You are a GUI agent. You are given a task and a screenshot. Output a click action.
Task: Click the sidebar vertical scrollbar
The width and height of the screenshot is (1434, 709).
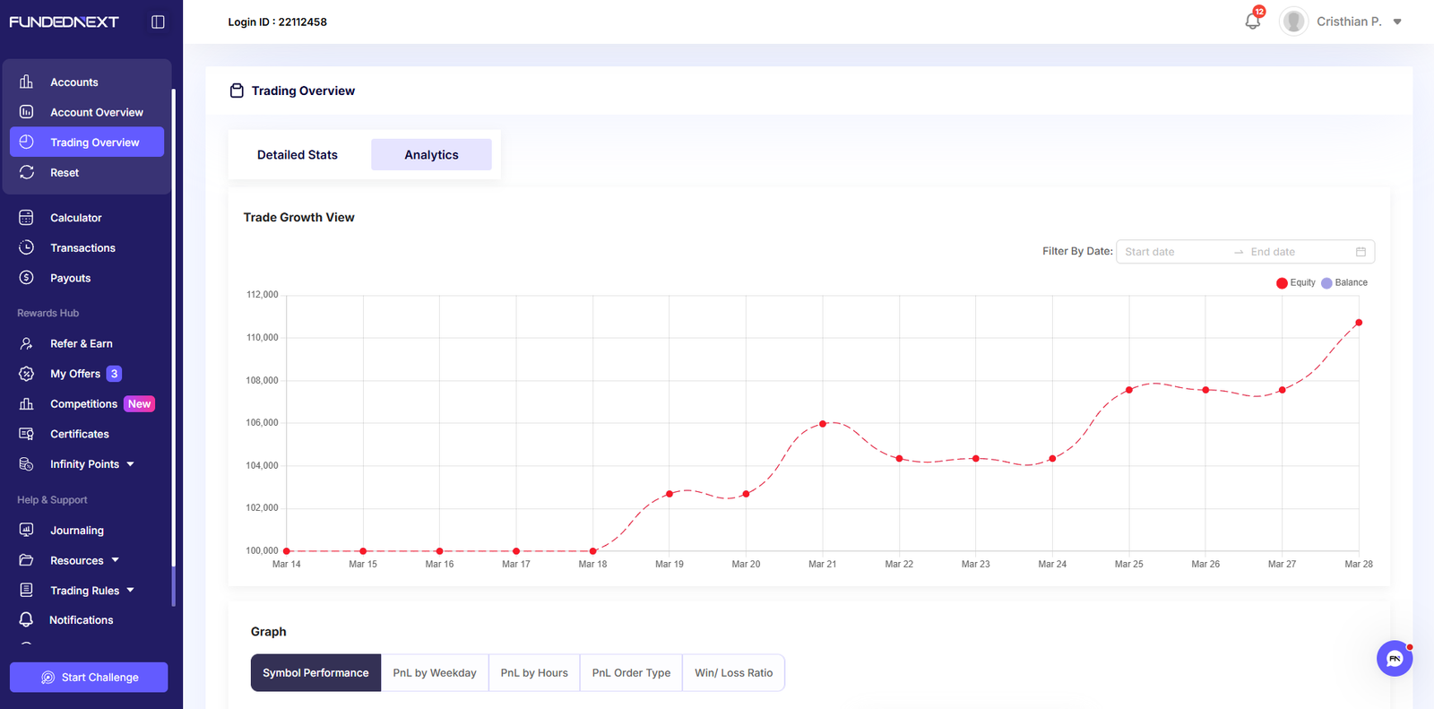[x=173, y=347]
